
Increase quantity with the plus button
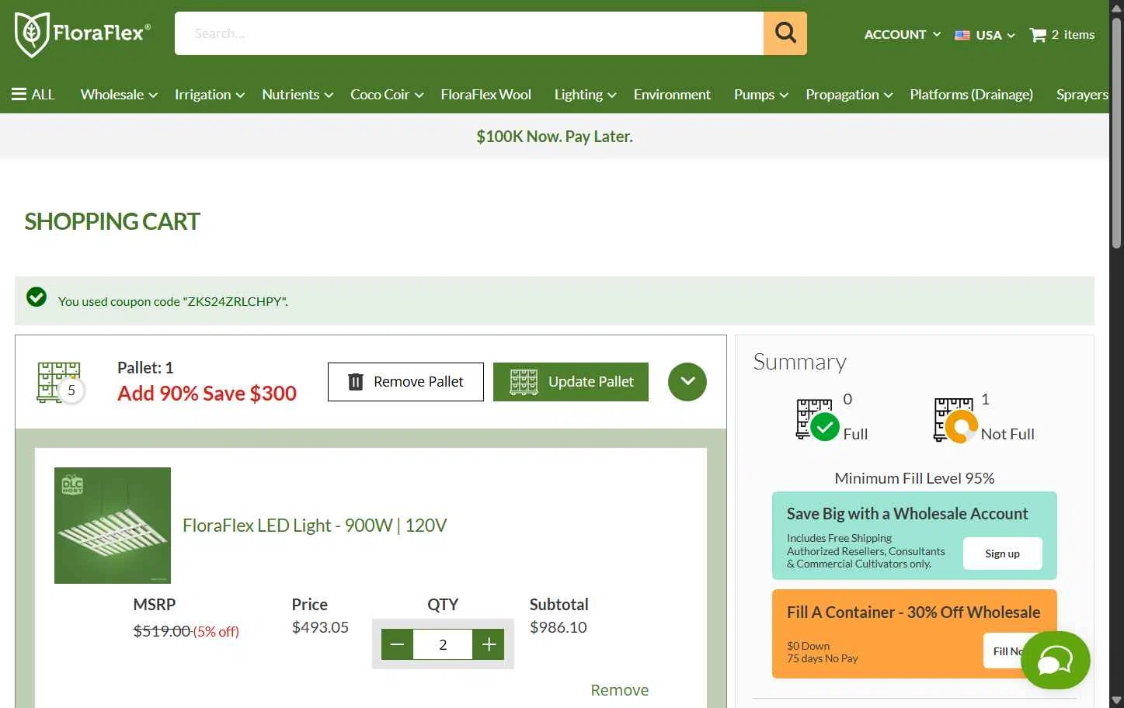tap(489, 644)
